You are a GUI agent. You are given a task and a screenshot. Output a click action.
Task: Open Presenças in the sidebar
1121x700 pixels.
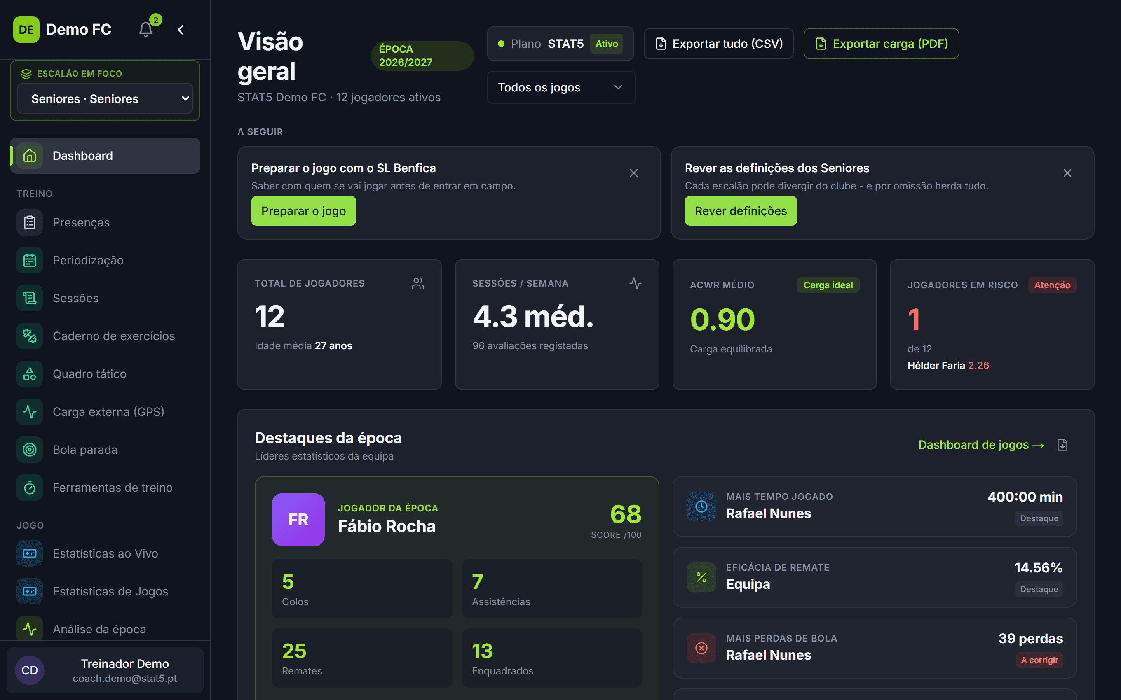(105, 222)
